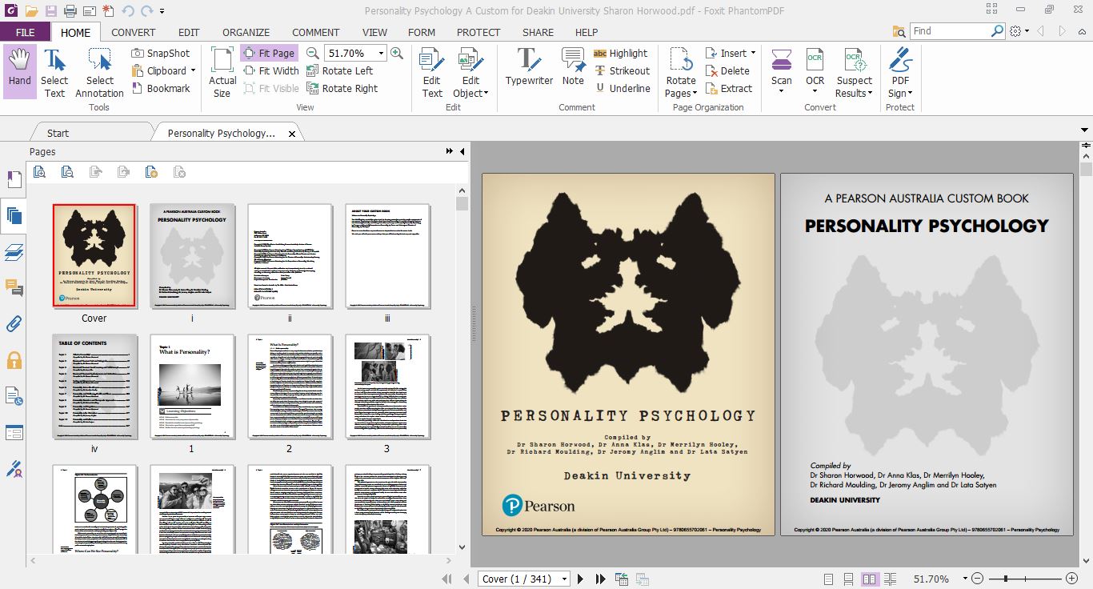Open the page number selector dropdown

coord(565,579)
